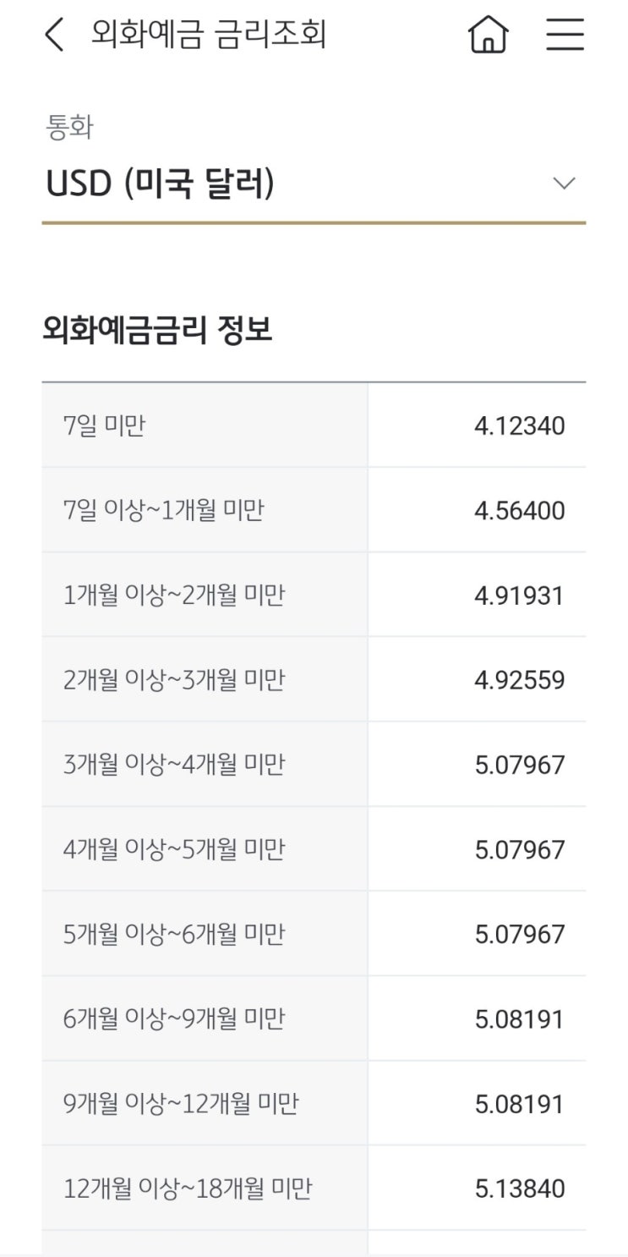Expand the currency dropdown chevron
This screenshot has width=628, height=1257.
point(564,184)
